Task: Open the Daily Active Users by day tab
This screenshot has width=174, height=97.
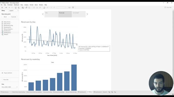Action: point(18,92)
